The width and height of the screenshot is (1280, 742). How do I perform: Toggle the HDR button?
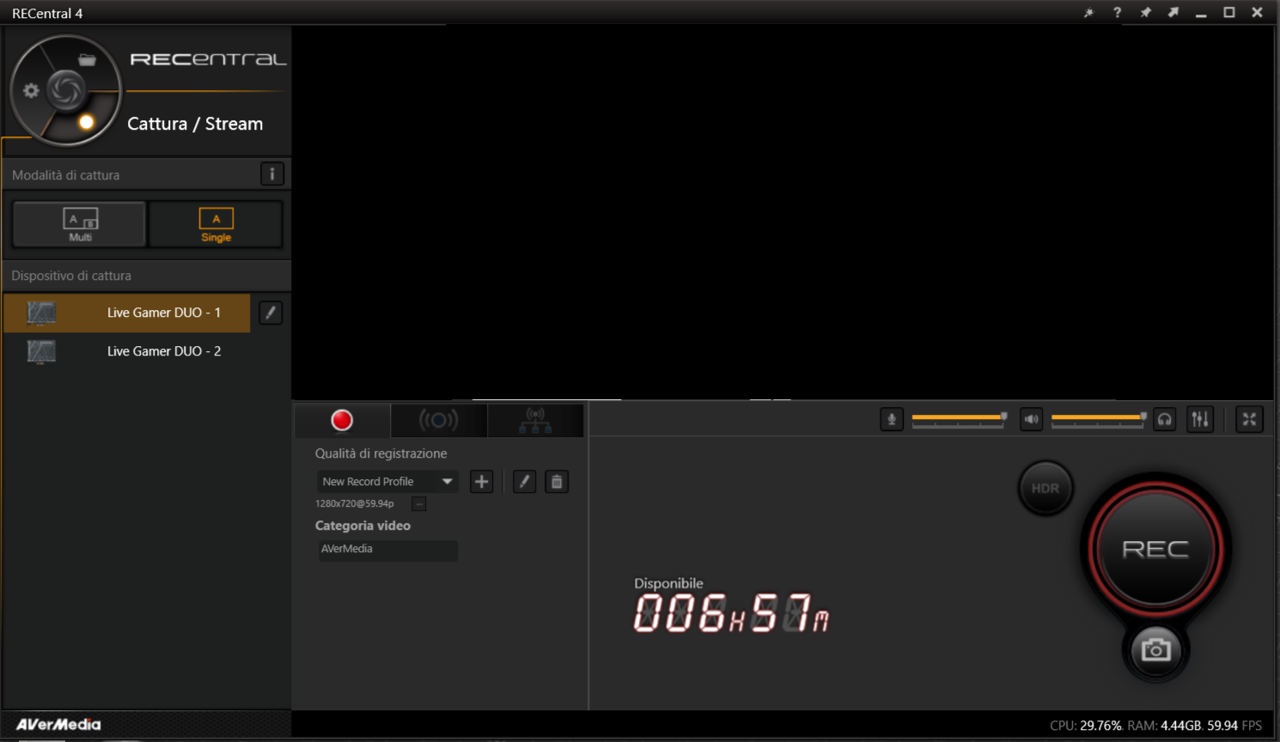1045,488
